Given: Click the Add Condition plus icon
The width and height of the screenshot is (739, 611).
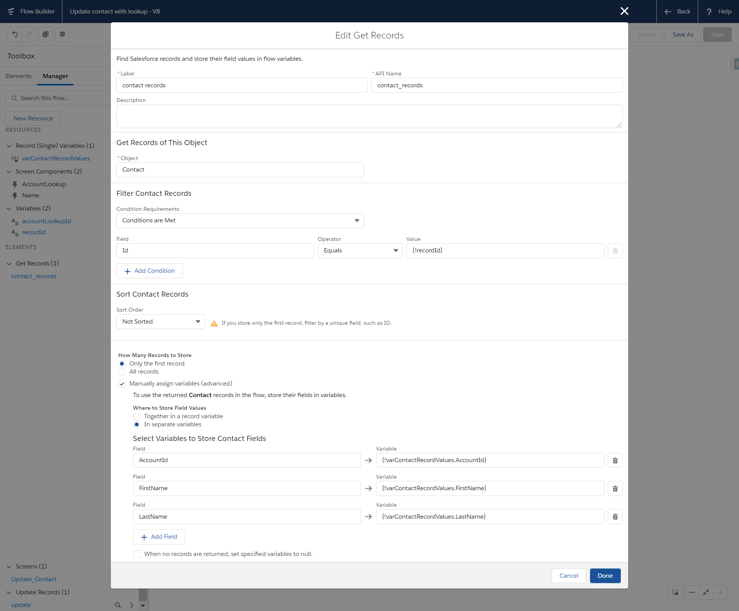Looking at the screenshot, I should 127,271.
